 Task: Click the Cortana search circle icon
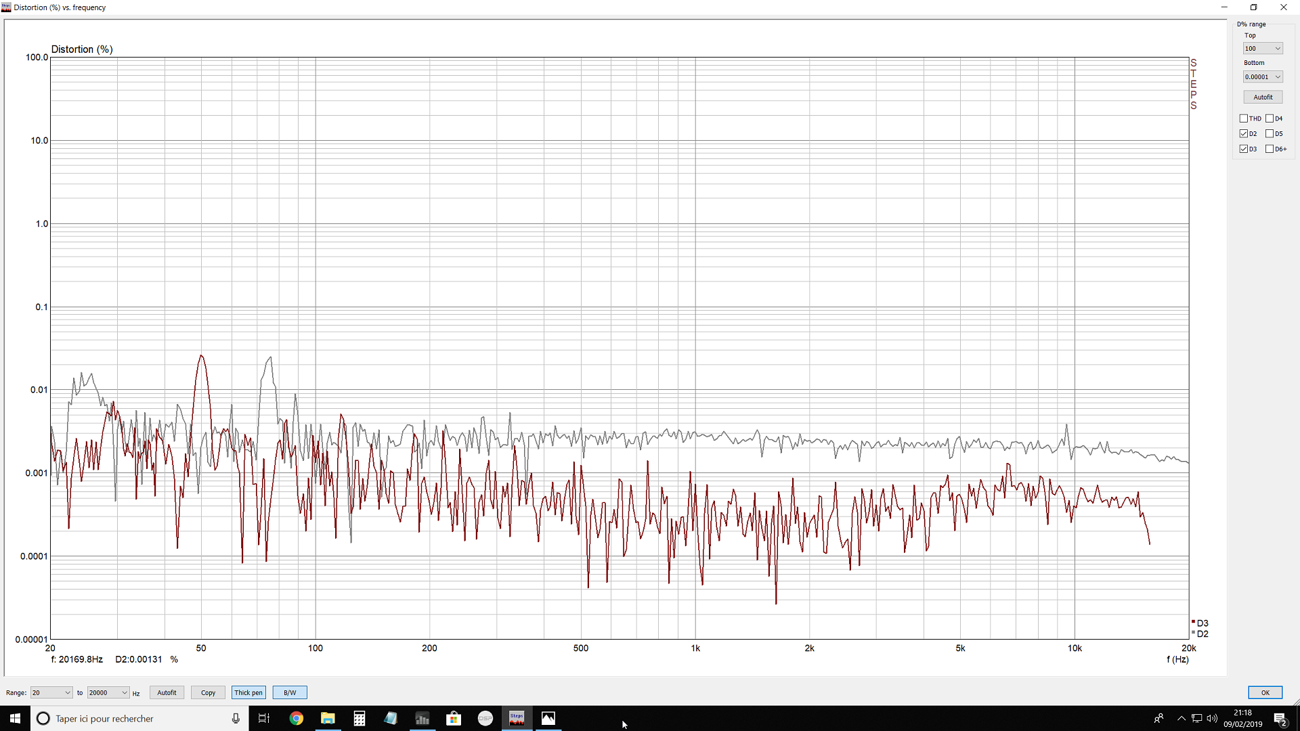(x=43, y=718)
